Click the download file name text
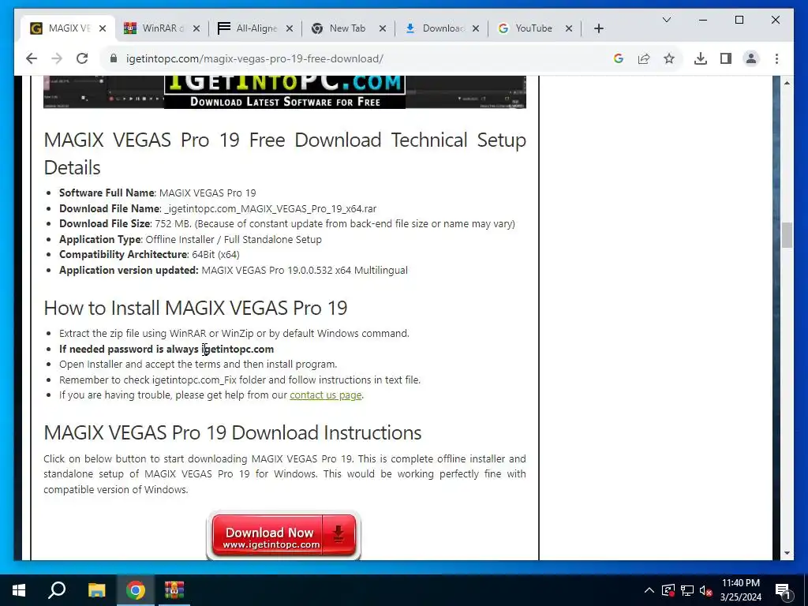 tap(271, 208)
